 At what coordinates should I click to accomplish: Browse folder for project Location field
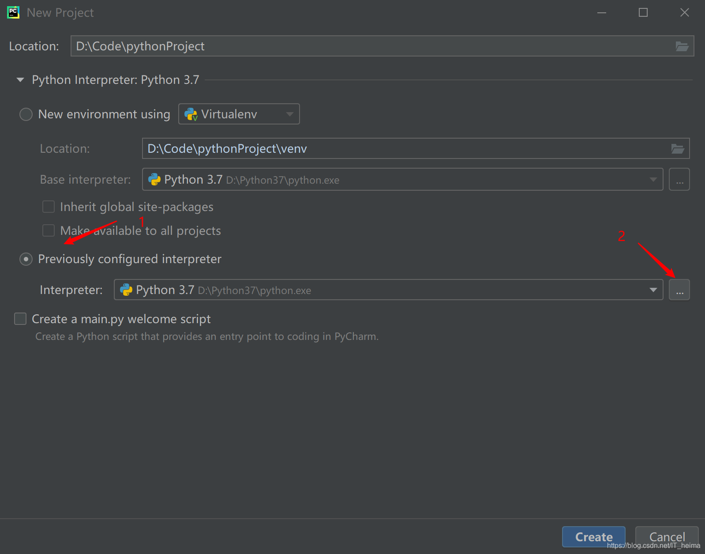click(682, 46)
